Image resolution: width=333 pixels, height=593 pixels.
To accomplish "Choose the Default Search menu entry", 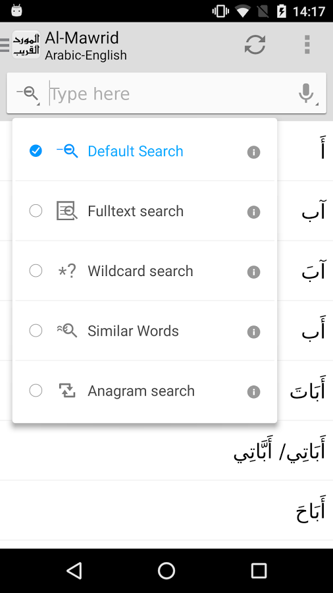I will point(145,152).
